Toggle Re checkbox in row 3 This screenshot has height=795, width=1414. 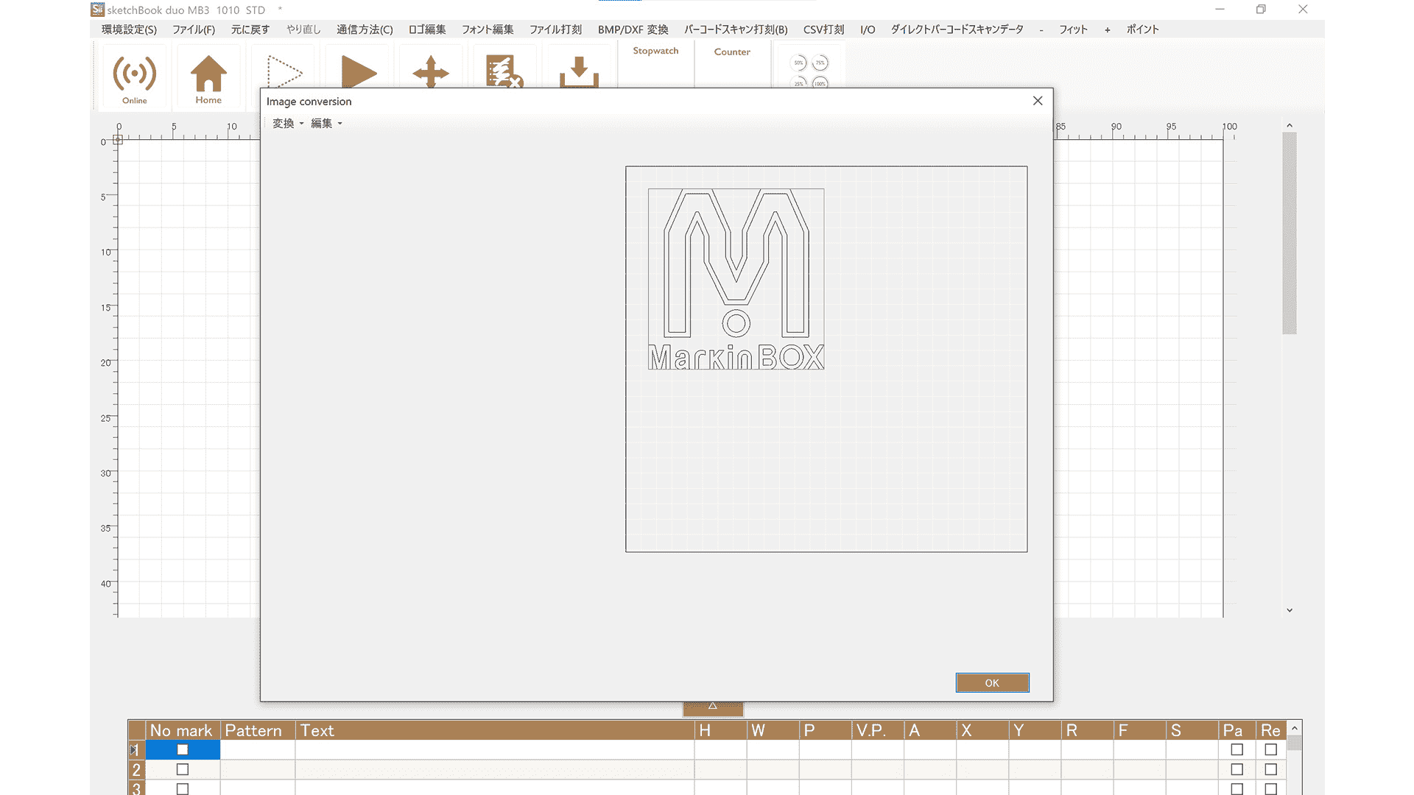point(1271,788)
